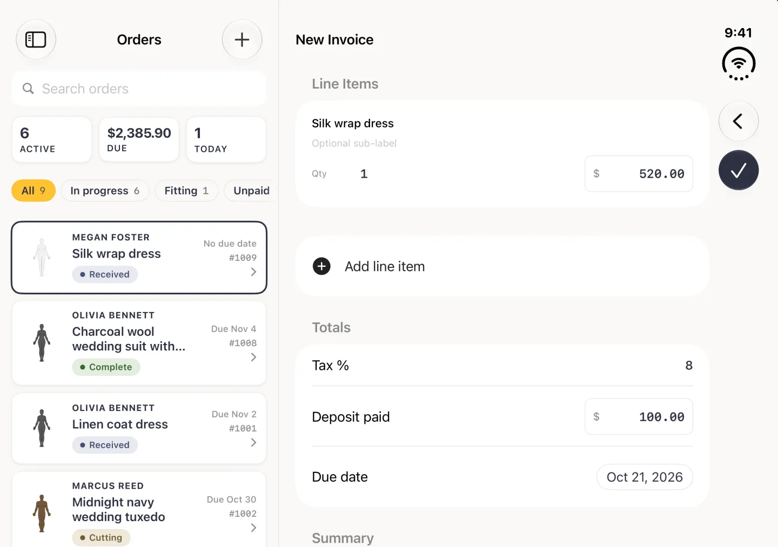
Task: Edit the Deposit paid amount field
Action: [639, 416]
